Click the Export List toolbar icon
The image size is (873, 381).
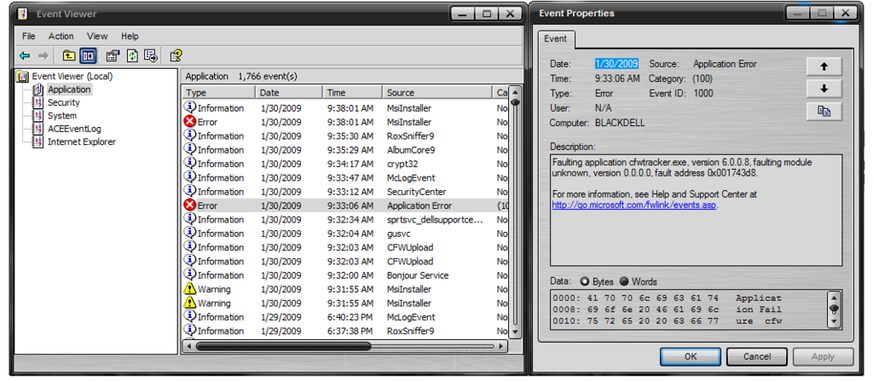pyautogui.click(x=151, y=56)
